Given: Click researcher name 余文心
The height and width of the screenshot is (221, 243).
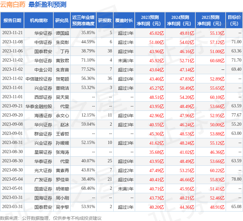Looking at the screenshot, I should coord(62,115).
